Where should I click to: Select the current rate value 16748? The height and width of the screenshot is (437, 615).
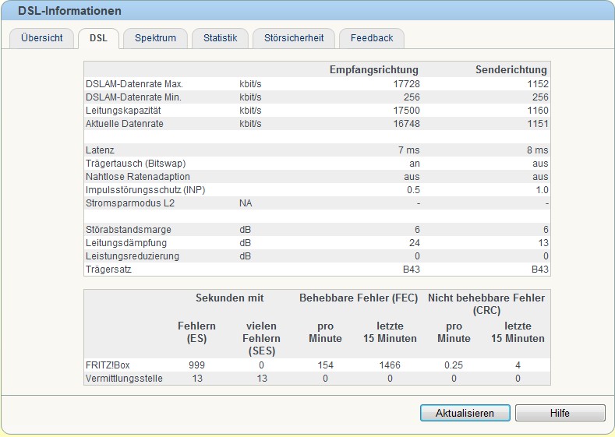(406, 124)
